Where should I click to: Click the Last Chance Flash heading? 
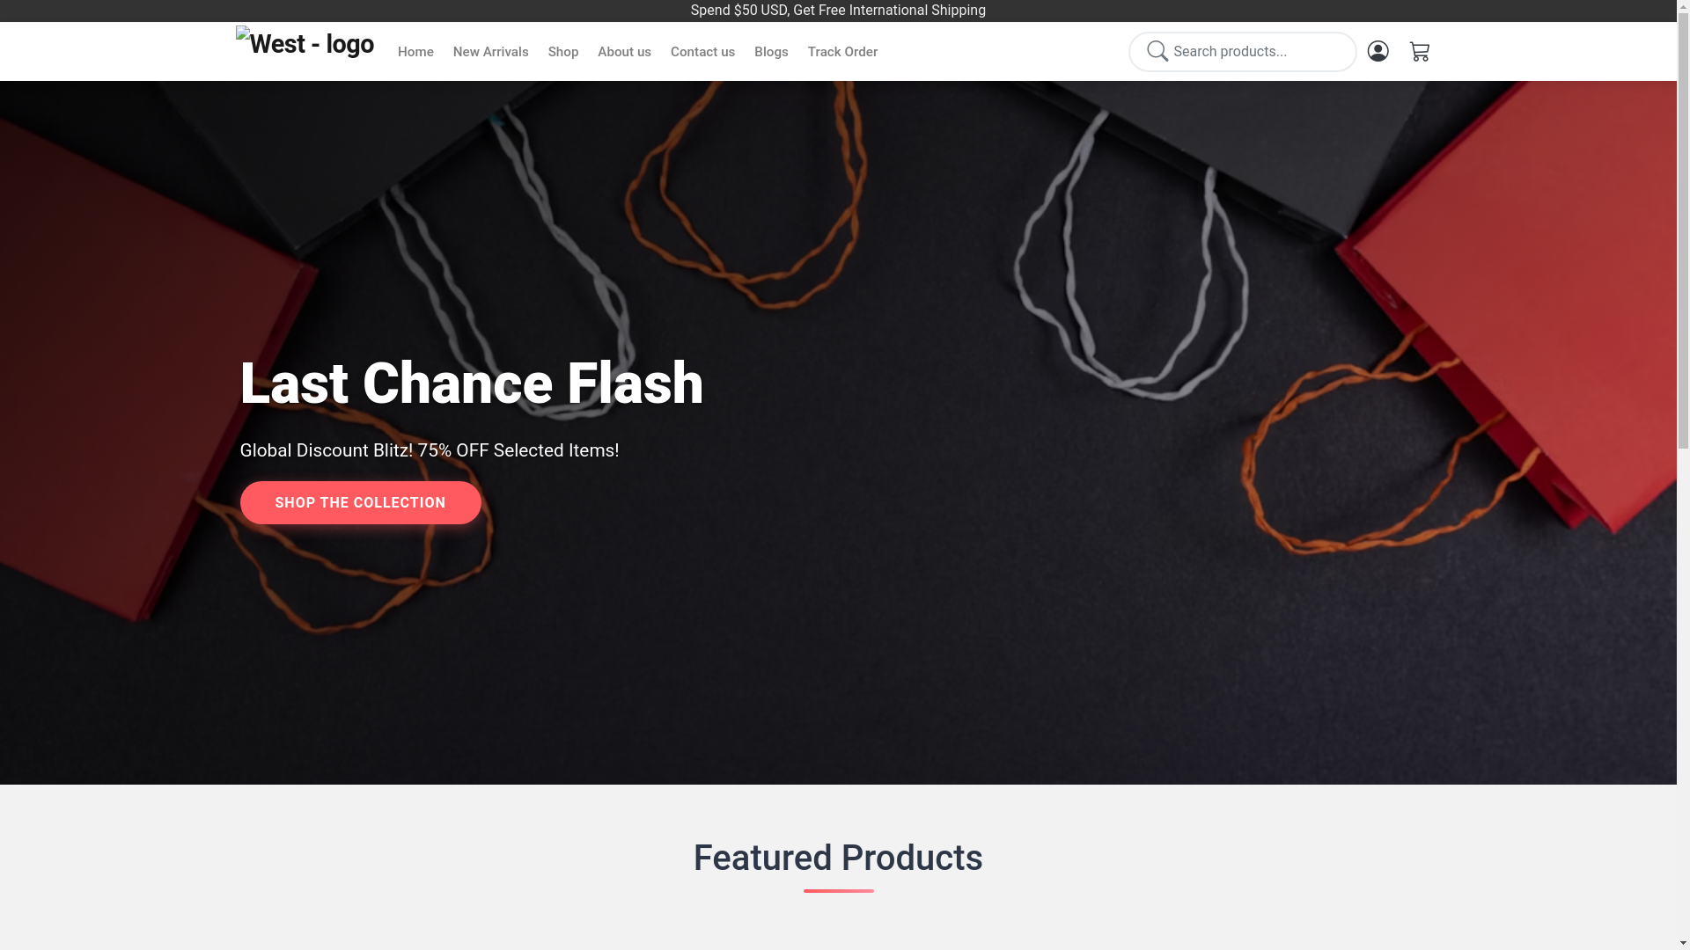click(x=472, y=384)
